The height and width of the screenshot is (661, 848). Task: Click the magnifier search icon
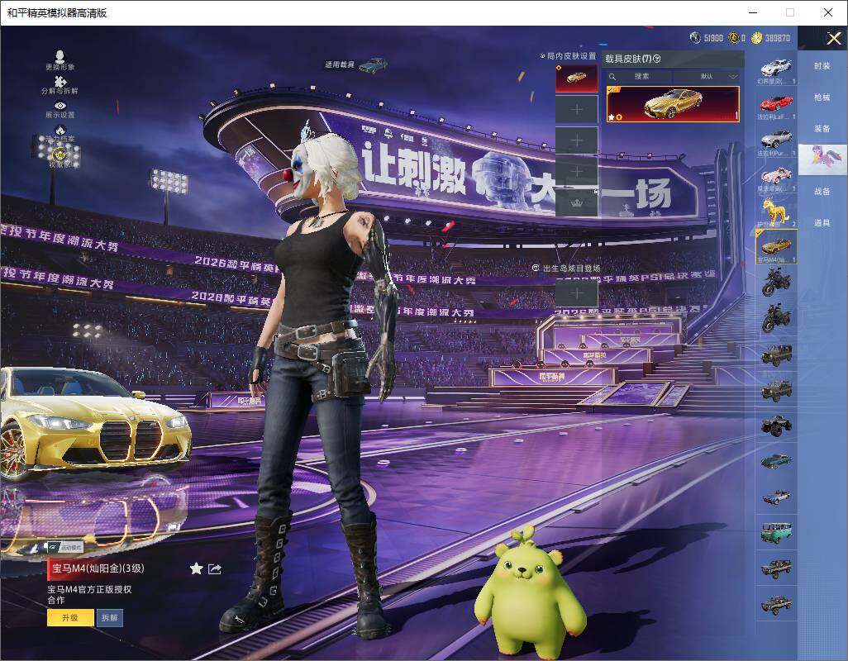(x=612, y=77)
